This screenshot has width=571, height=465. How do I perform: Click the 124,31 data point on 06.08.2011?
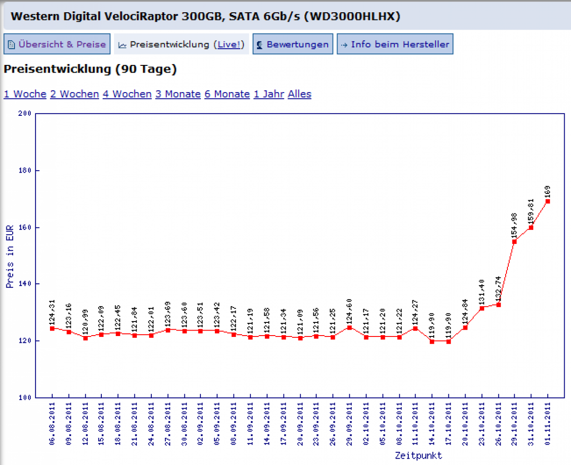52,328
